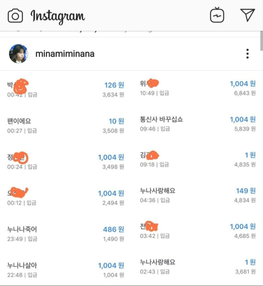Click the 486 원 deposit amount
This screenshot has width=263, height=286.
[113, 229]
